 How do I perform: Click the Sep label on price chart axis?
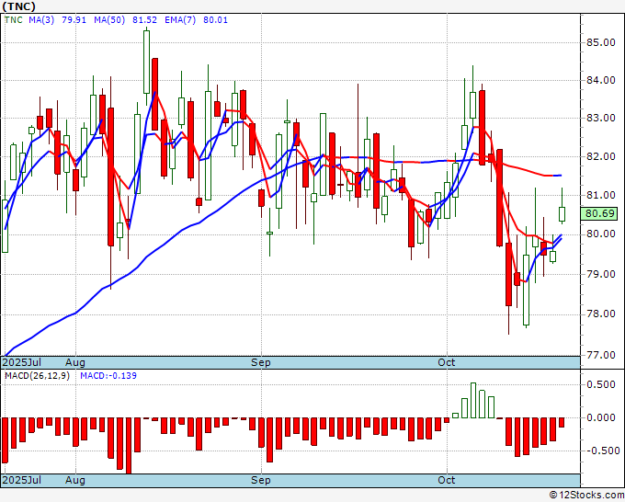tap(261, 362)
